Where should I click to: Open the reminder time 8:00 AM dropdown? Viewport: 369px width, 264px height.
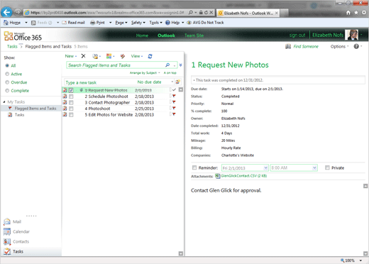314,168
